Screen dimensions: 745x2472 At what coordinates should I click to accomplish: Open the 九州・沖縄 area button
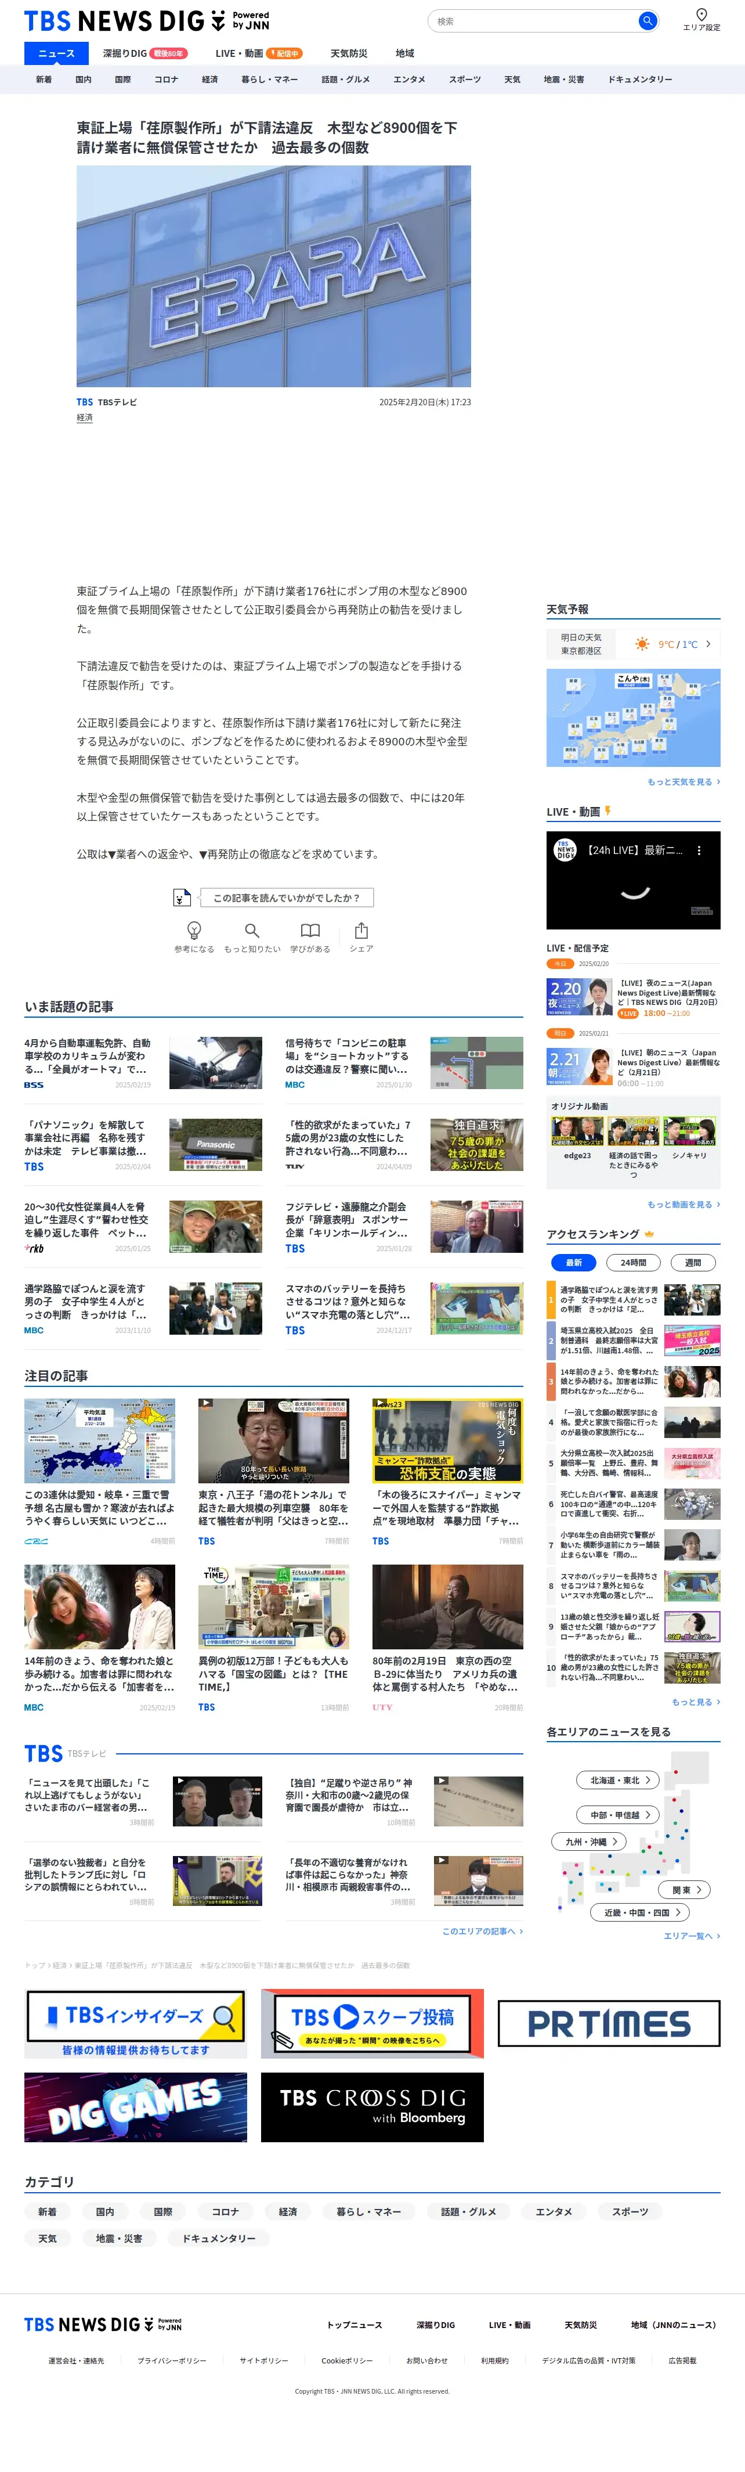point(590,1842)
